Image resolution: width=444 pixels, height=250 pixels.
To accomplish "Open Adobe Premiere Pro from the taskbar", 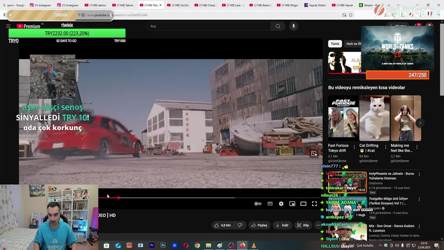I will pyautogui.click(x=152, y=245).
